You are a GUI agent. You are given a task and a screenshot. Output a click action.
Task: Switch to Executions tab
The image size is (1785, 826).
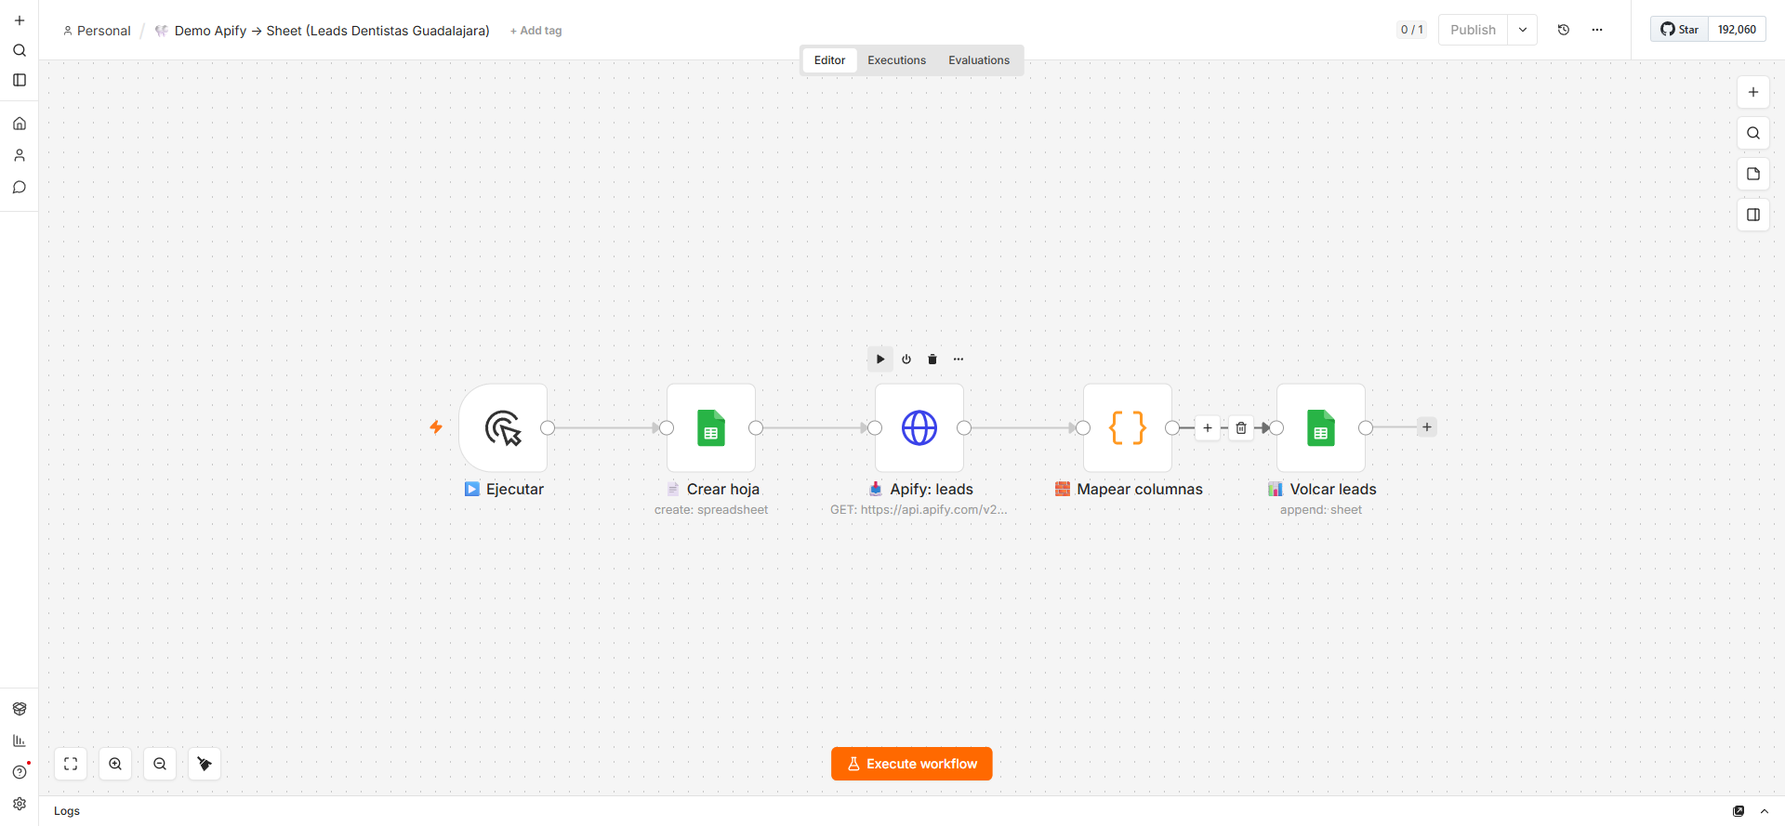(897, 60)
